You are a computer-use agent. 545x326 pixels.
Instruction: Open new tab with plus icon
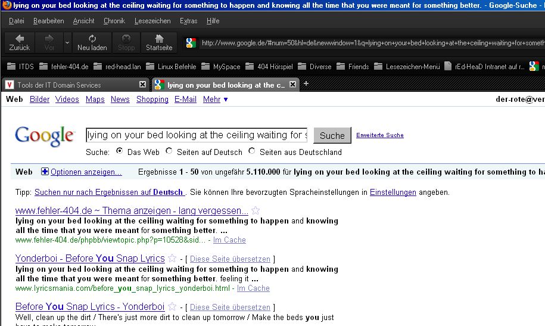pos(306,84)
